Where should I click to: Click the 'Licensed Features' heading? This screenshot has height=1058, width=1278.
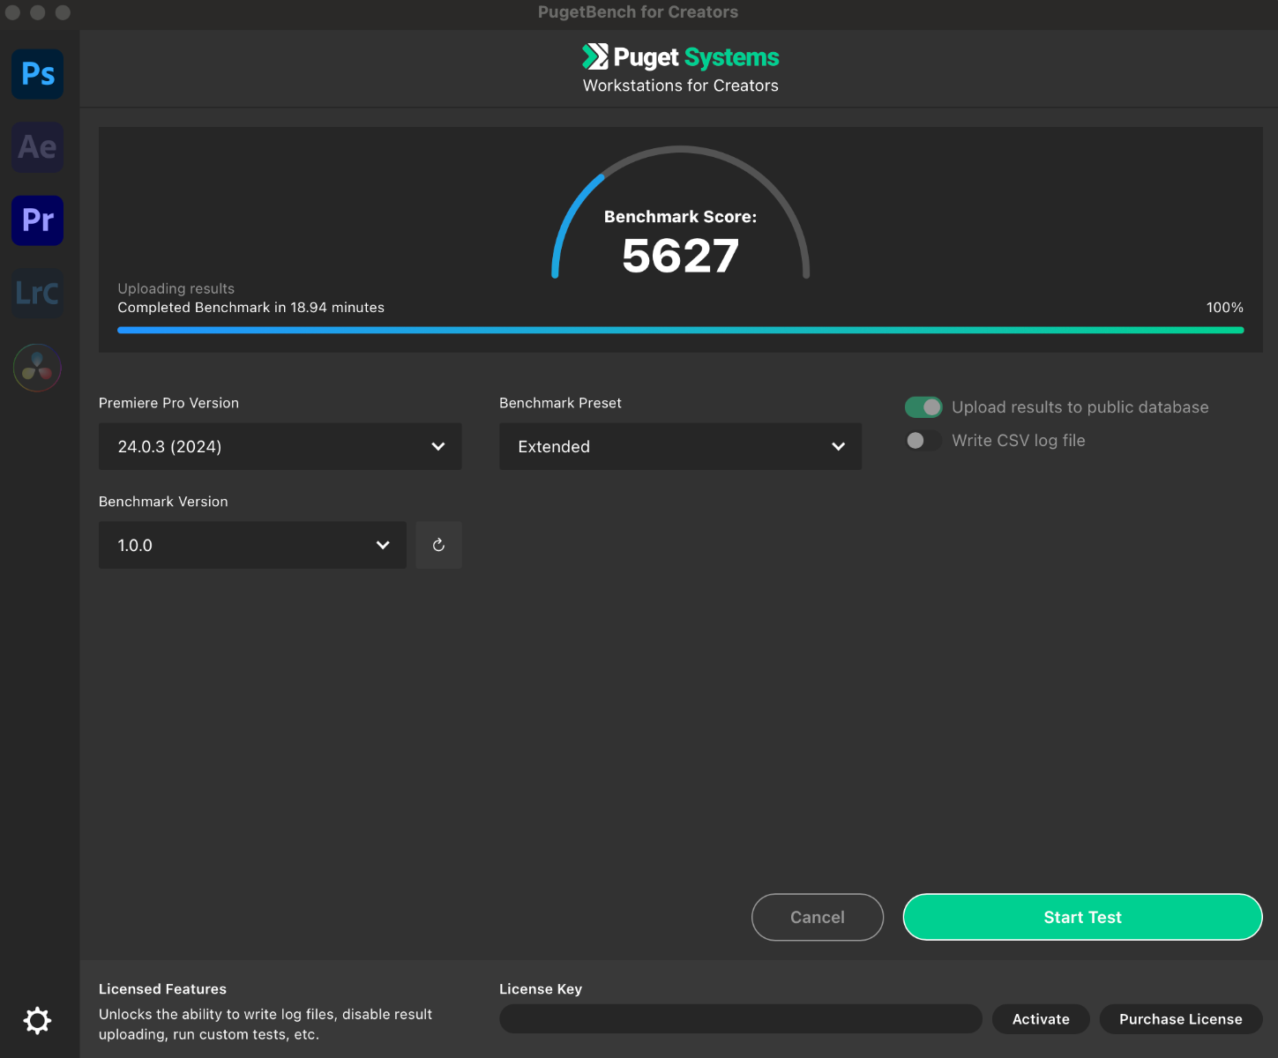click(x=162, y=989)
